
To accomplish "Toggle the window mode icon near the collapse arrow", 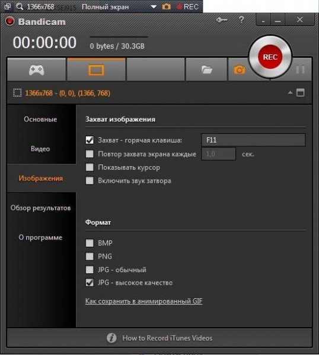I will click(x=301, y=92).
